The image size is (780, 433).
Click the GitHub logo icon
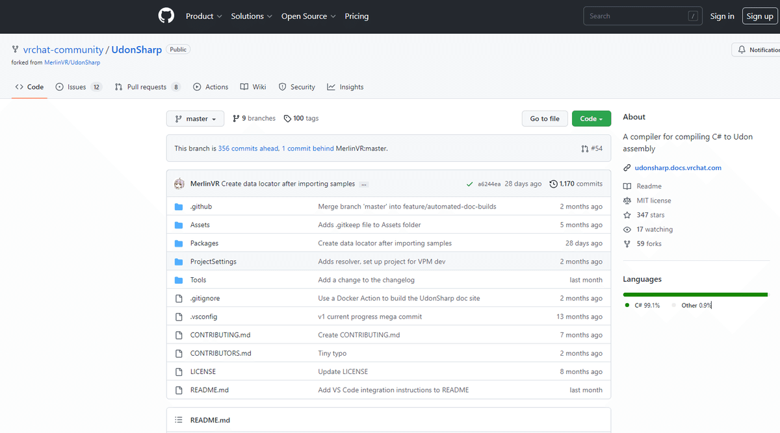166,16
